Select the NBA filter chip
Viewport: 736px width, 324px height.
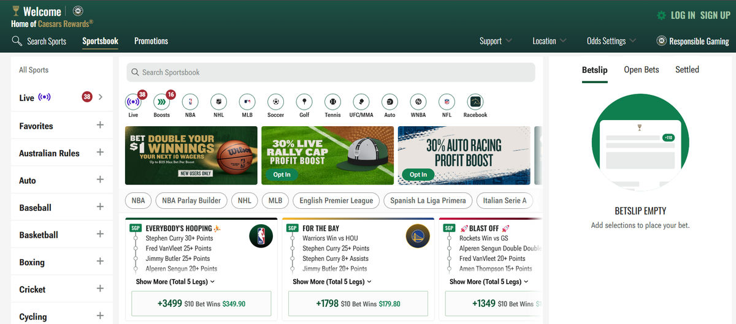click(139, 200)
